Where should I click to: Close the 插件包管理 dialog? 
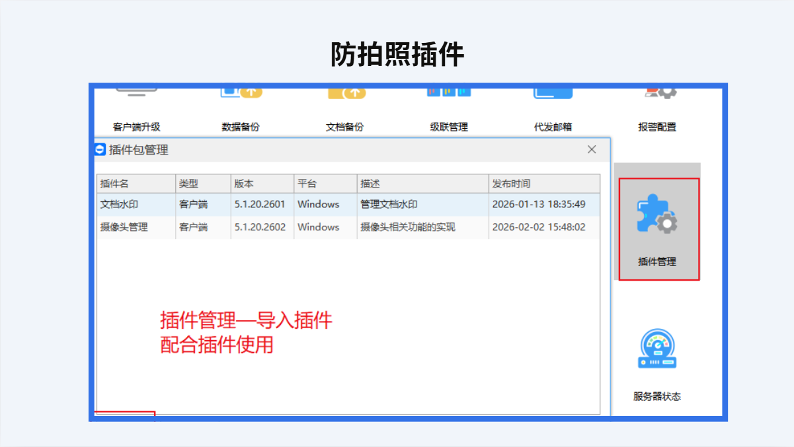click(x=592, y=150)
